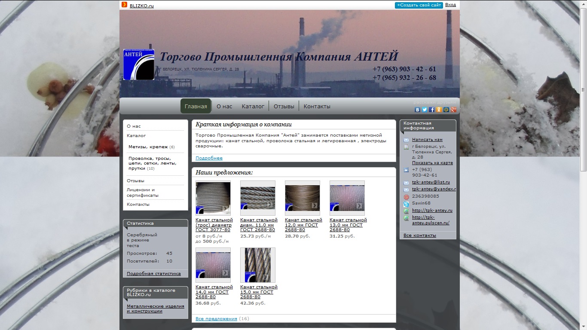Click the Skype icon next to Sawin68
This screenshot has height=330, width=587.
[406, 204]
